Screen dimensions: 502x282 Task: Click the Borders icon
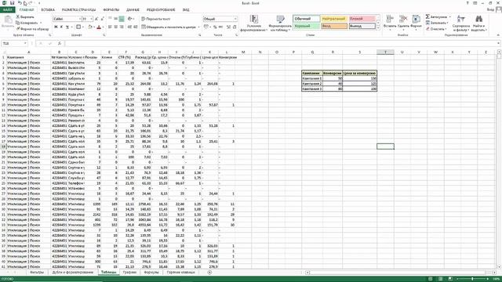(78, 27)
